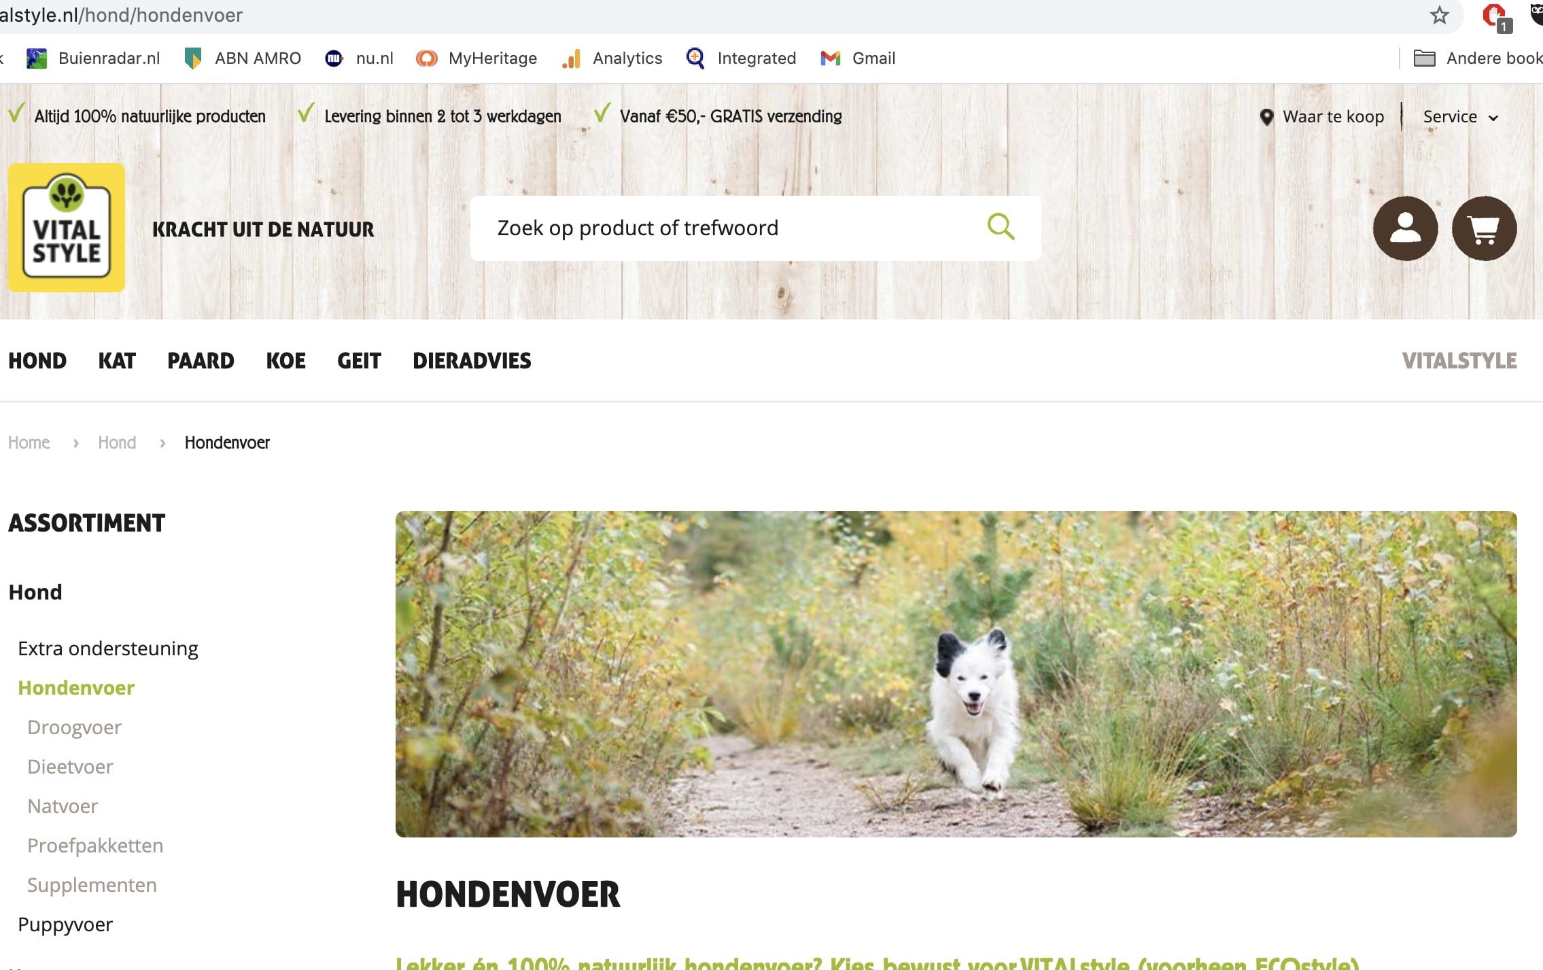Bookmark page with the star icon
The width and height of the screenshot is (1543, 970).
tap(1439, 16)
